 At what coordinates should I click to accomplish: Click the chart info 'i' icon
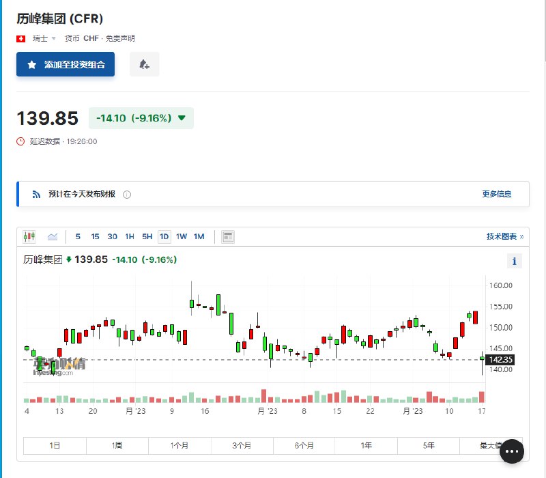point(515,261)
